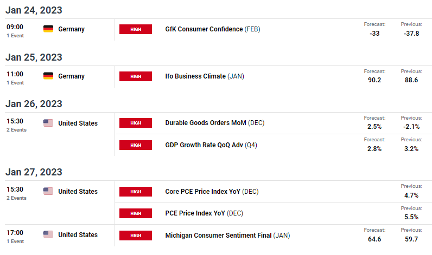Click HIGH badge for Core PCE Price Index
The image size is (432, 255).
(x=136, y=192)
